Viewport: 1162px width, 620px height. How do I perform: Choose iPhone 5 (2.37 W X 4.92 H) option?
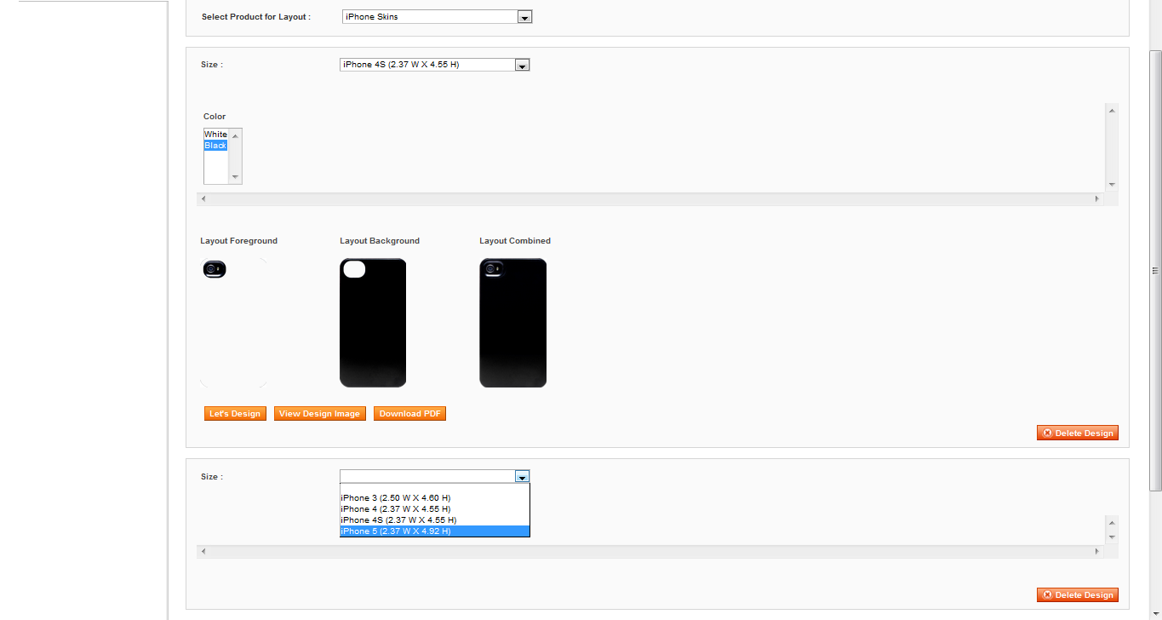[435, 531]
